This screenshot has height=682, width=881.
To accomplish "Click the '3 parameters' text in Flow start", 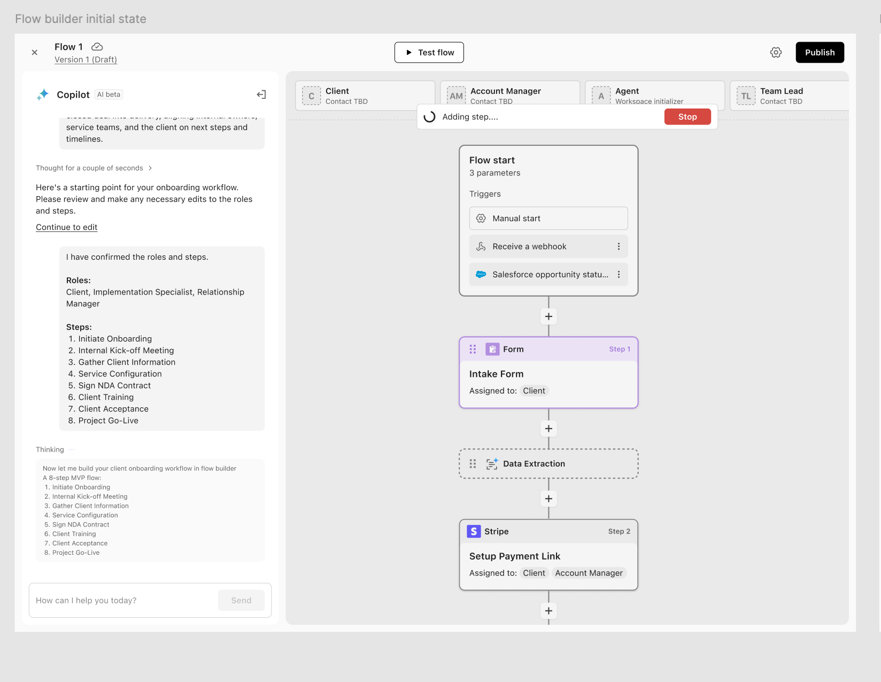I will (x=494, y=173).
